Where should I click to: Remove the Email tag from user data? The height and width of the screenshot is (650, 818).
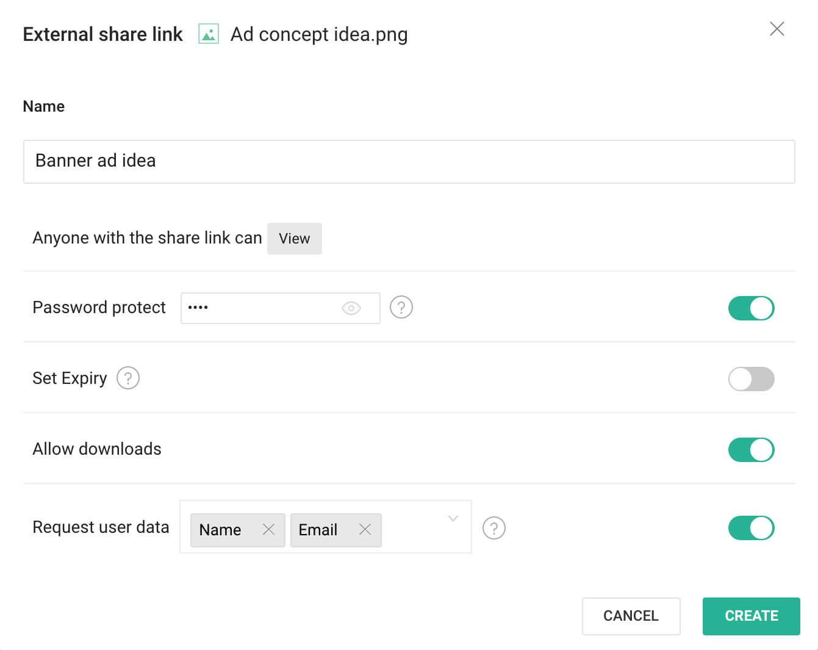tap(365, 529)
